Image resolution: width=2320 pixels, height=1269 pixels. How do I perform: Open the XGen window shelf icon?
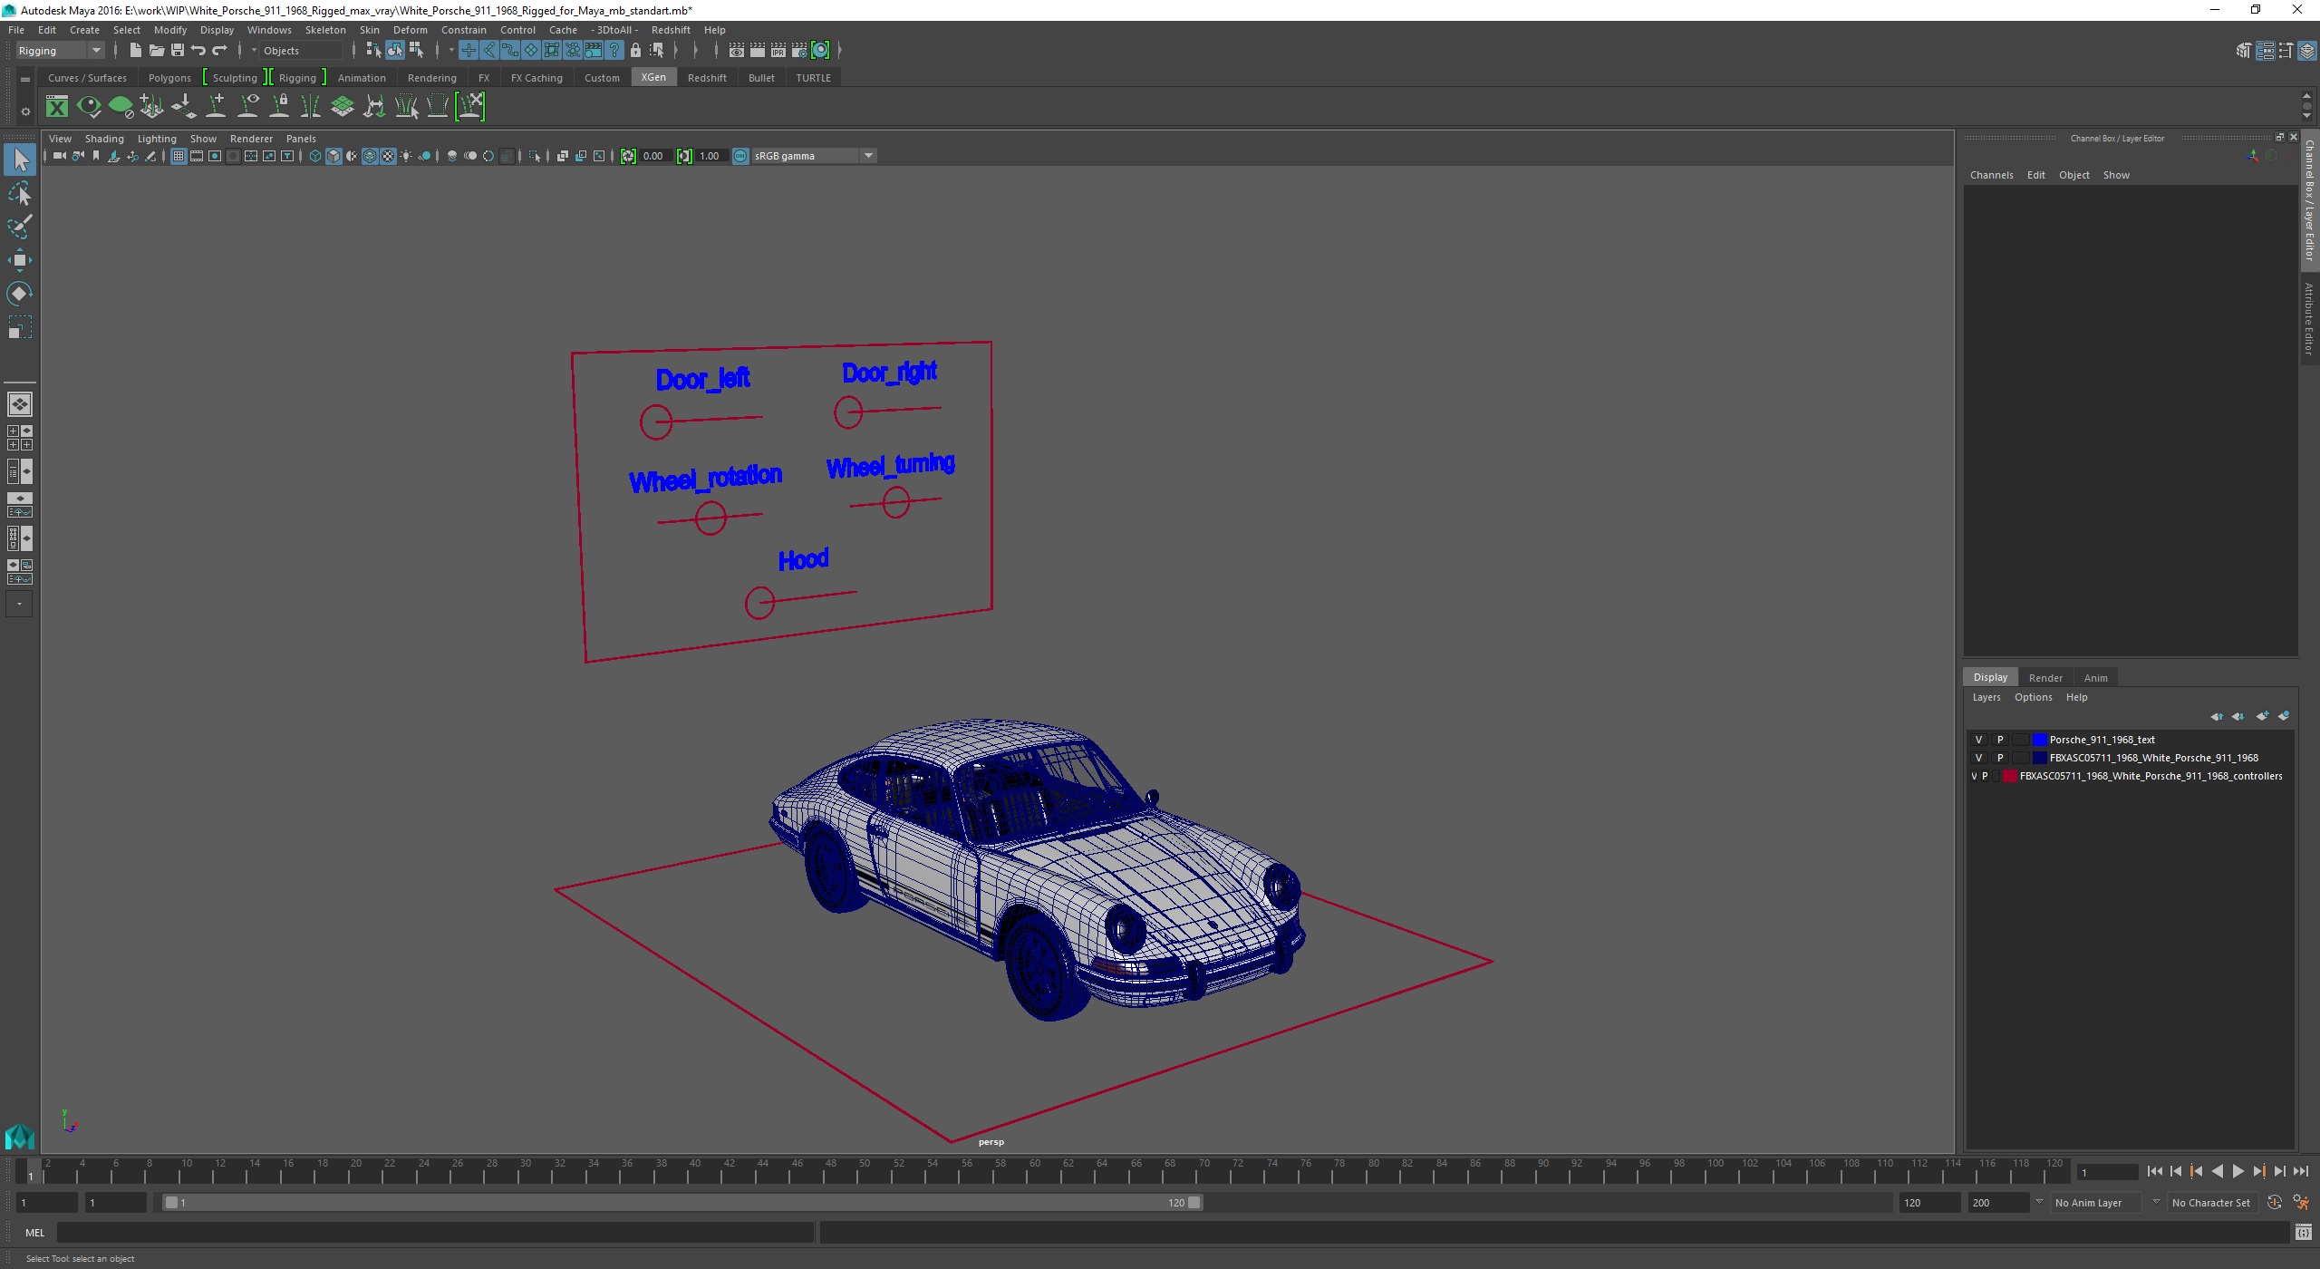(x=56, y=107)
